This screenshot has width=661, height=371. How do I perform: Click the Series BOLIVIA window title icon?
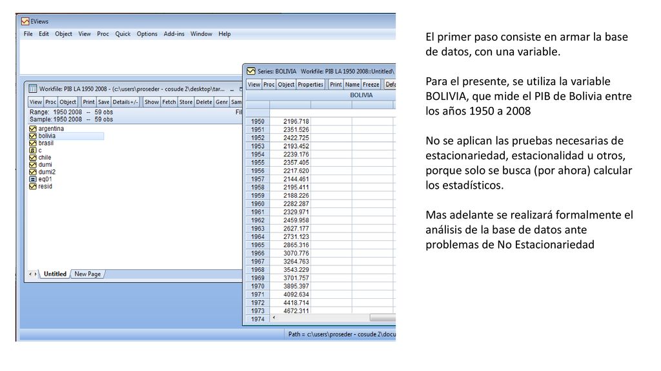(251, 71)
